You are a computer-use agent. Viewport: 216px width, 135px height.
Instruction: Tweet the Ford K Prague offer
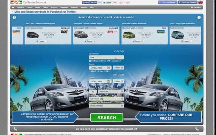[x=185, y=41]
